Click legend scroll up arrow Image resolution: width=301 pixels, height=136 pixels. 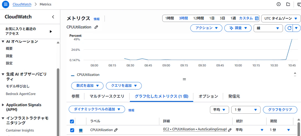(295, 73)
